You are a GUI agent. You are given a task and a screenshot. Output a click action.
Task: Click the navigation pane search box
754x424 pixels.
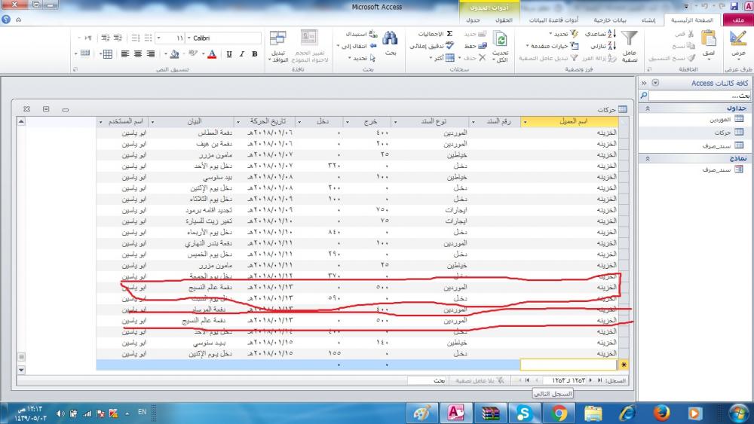[699, 96]
